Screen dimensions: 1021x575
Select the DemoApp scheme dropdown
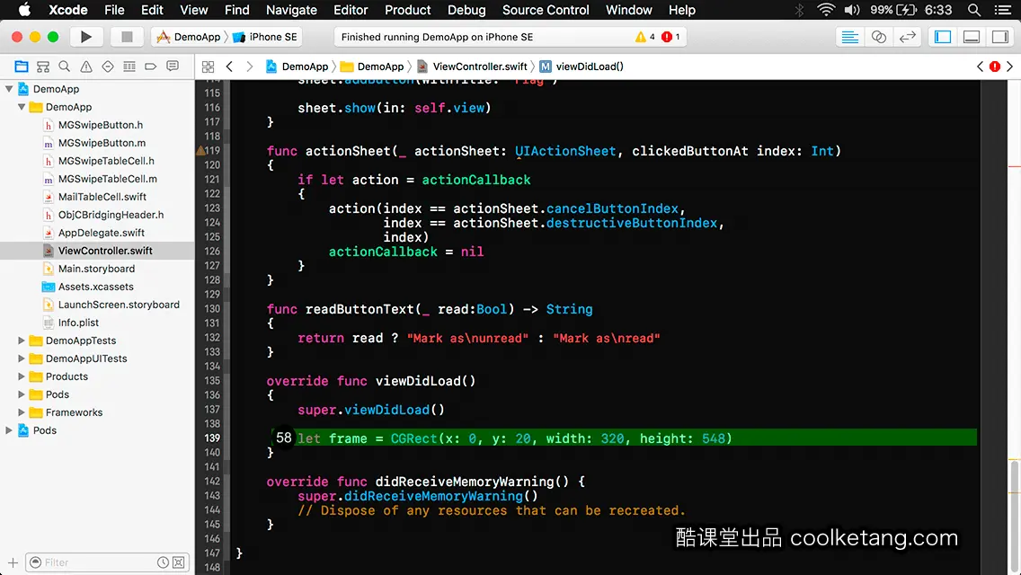point(189,37)
